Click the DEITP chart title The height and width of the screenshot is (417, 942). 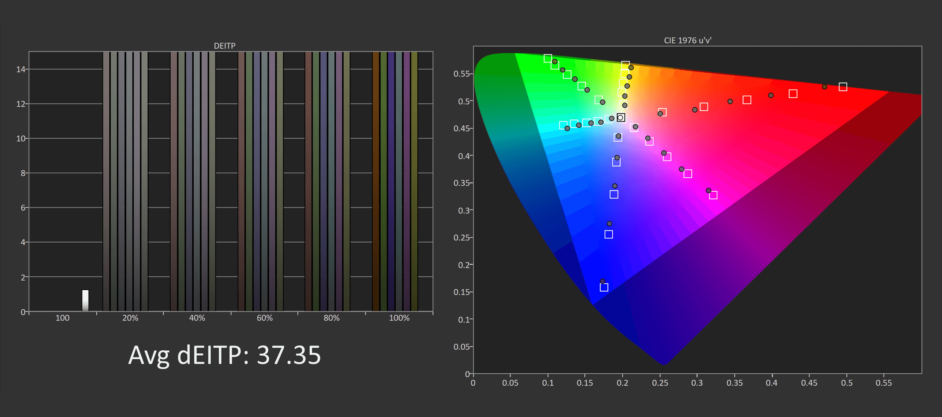[x=225, y=46]
